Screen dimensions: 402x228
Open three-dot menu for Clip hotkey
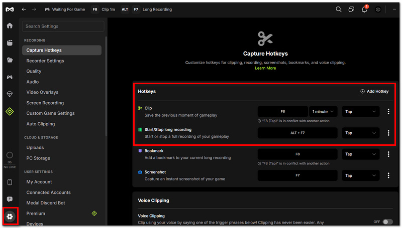pos(388,111)
